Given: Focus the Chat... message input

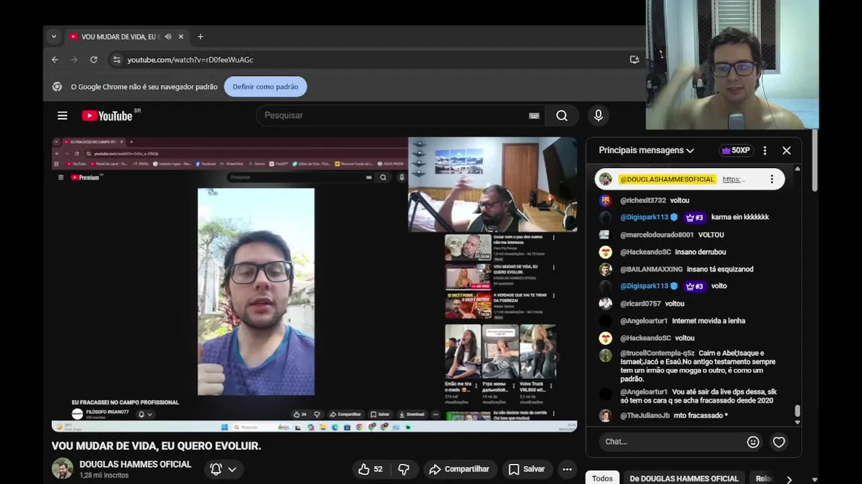Looking at the screenshot, I should (673, 442).
